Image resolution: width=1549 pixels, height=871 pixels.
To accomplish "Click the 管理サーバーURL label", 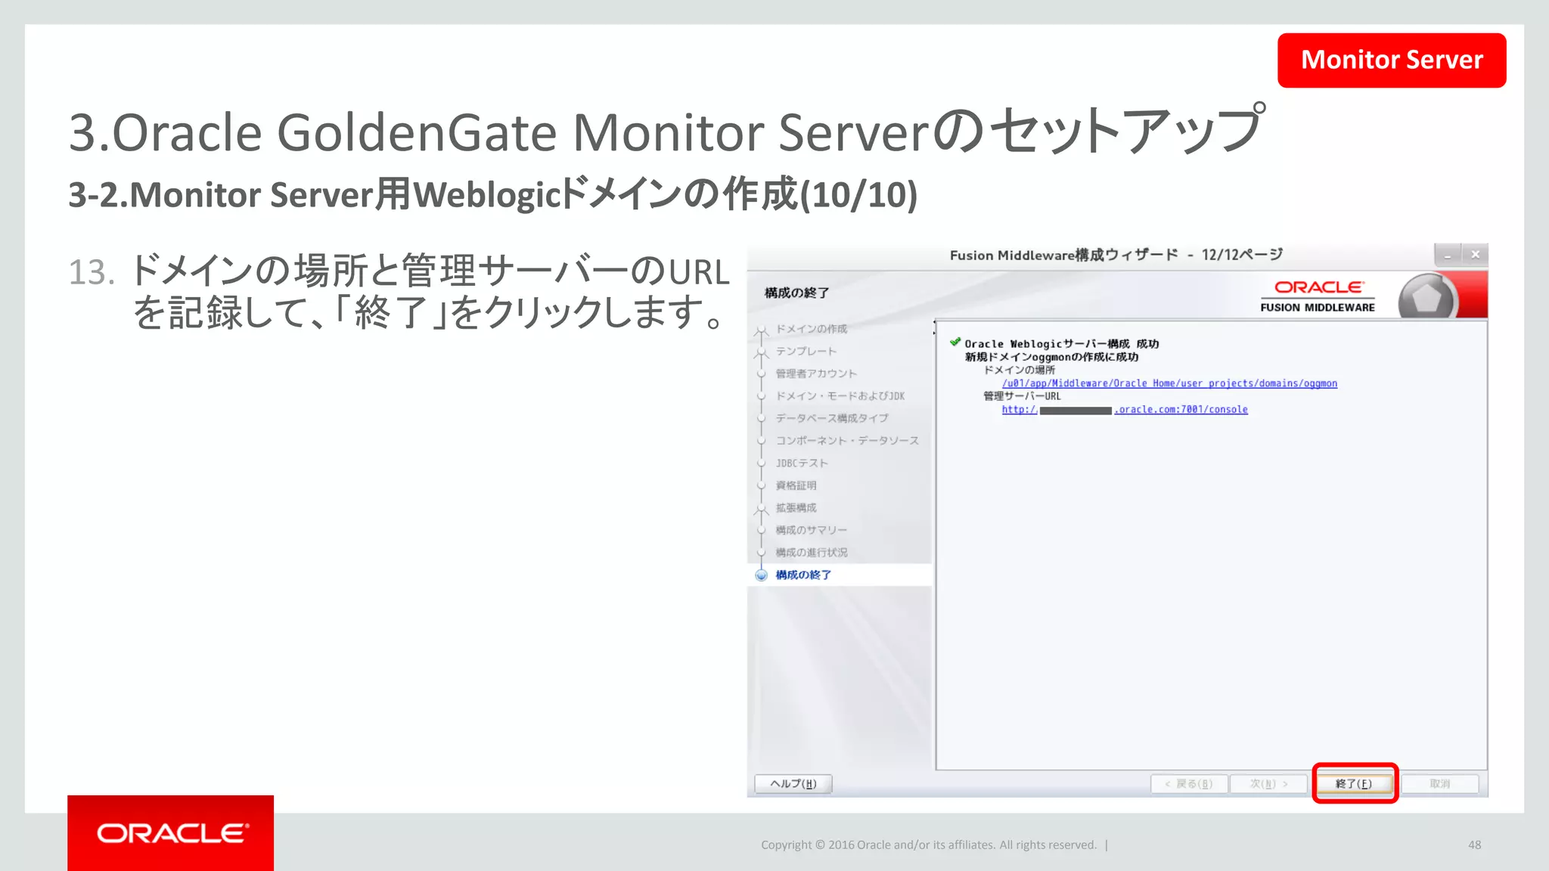I will tap(1022, 396).
